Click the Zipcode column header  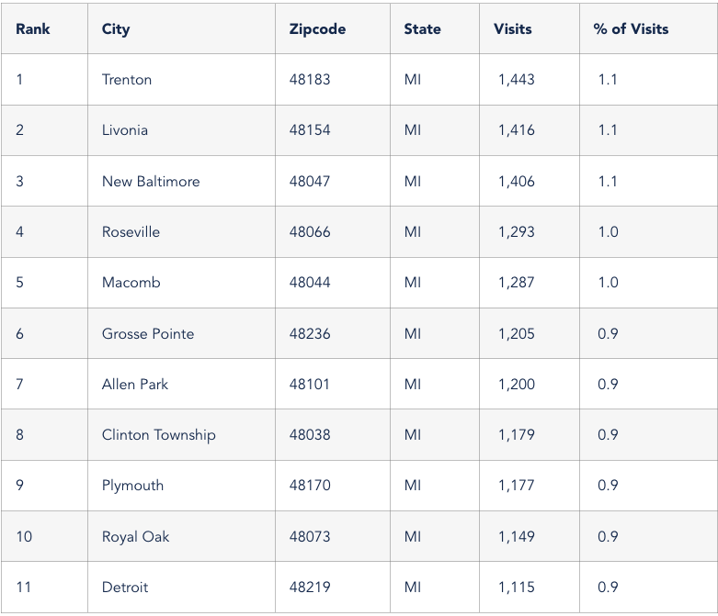317,29
